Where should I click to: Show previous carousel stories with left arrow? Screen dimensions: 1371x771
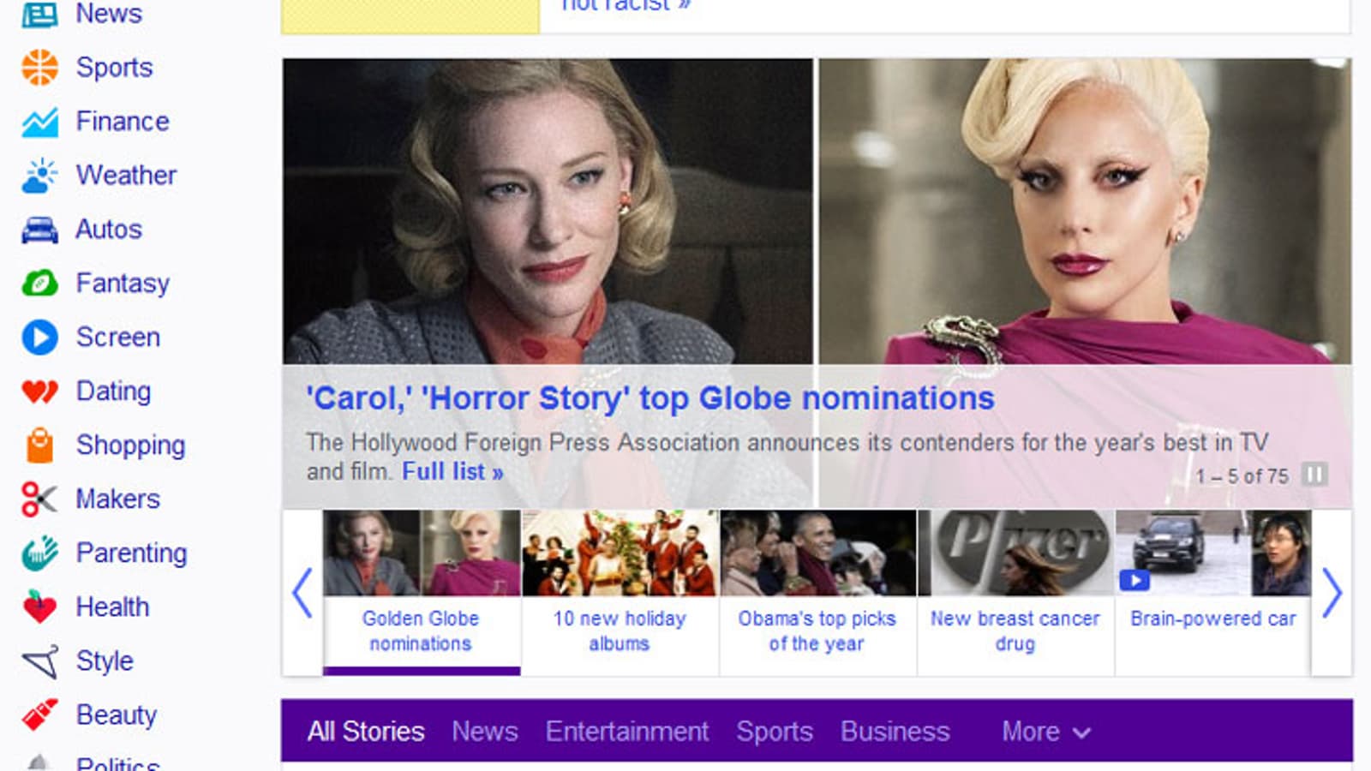302,593
